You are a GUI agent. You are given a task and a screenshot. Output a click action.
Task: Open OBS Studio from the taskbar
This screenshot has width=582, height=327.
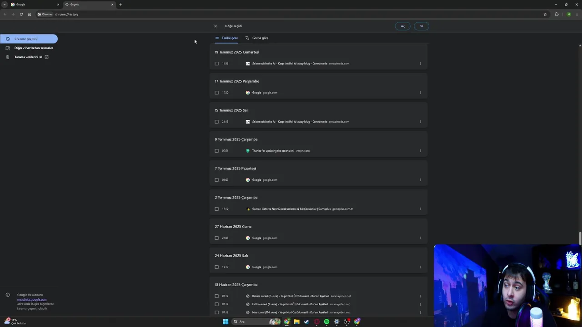pos(347,322)
